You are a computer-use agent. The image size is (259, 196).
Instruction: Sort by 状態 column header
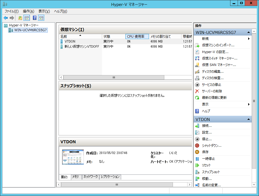coord(114,36)
